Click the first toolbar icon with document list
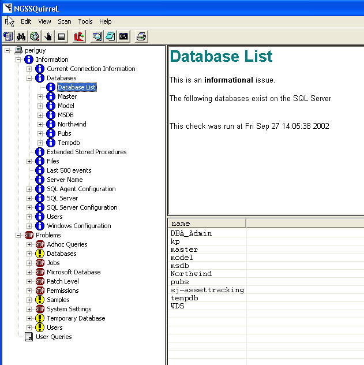The width and height of the screenshot is (364, 365). pyautogui.click(x=8, y=36)
